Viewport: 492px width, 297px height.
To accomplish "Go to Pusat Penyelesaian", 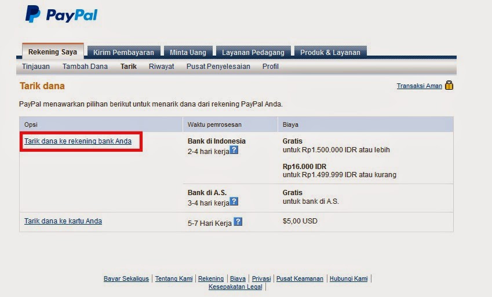I will [x=218, y=67].
